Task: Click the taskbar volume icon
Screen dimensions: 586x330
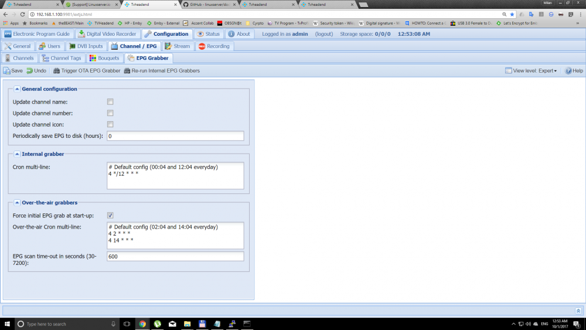Action: [x=528, y=324]
